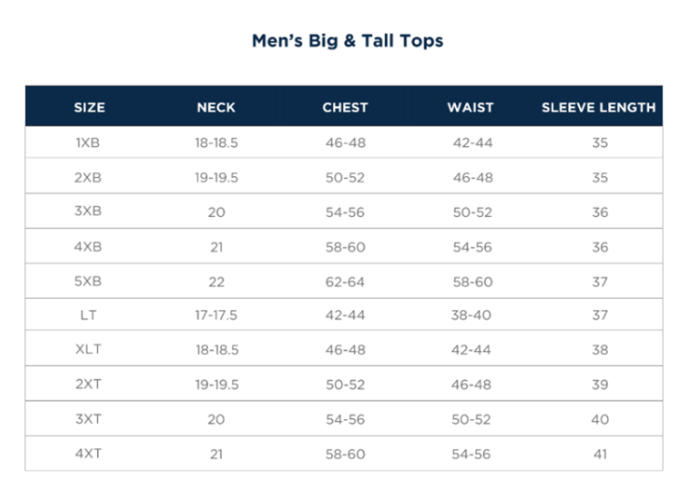Click the WAIST column header
690x502 pixels.
pos(471,107)
